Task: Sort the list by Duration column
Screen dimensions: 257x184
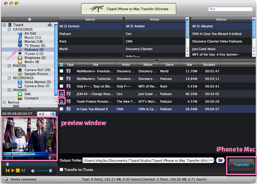Action: coord(209,64)
